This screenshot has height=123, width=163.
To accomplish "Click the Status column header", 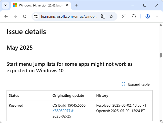I will coord(14,95).
